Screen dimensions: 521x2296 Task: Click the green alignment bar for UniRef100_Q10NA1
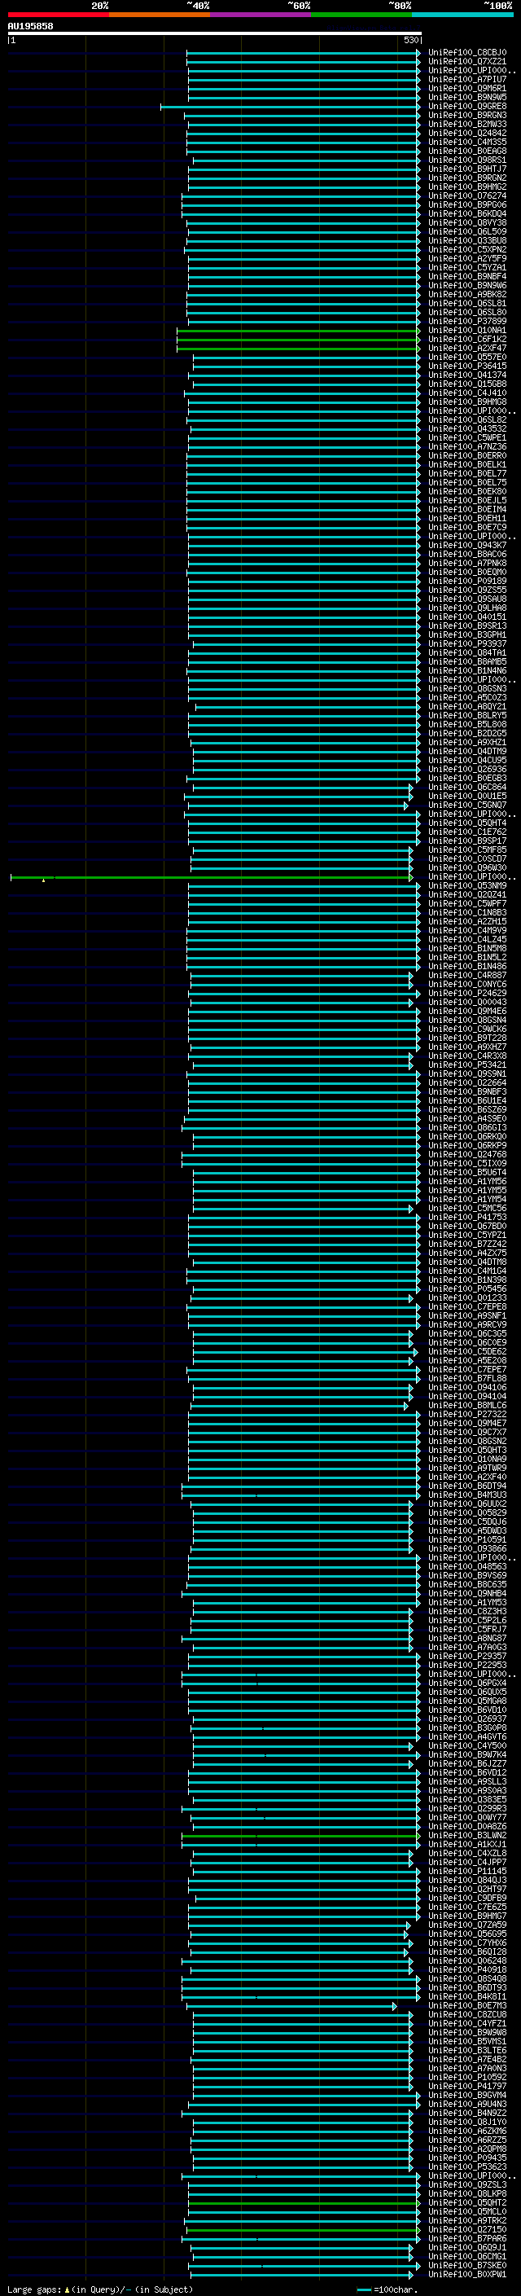pos(298,331)
